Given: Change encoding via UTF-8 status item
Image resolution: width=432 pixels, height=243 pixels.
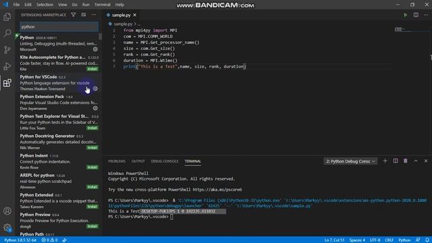Looking at the screenshot, I should coord(375,240).
